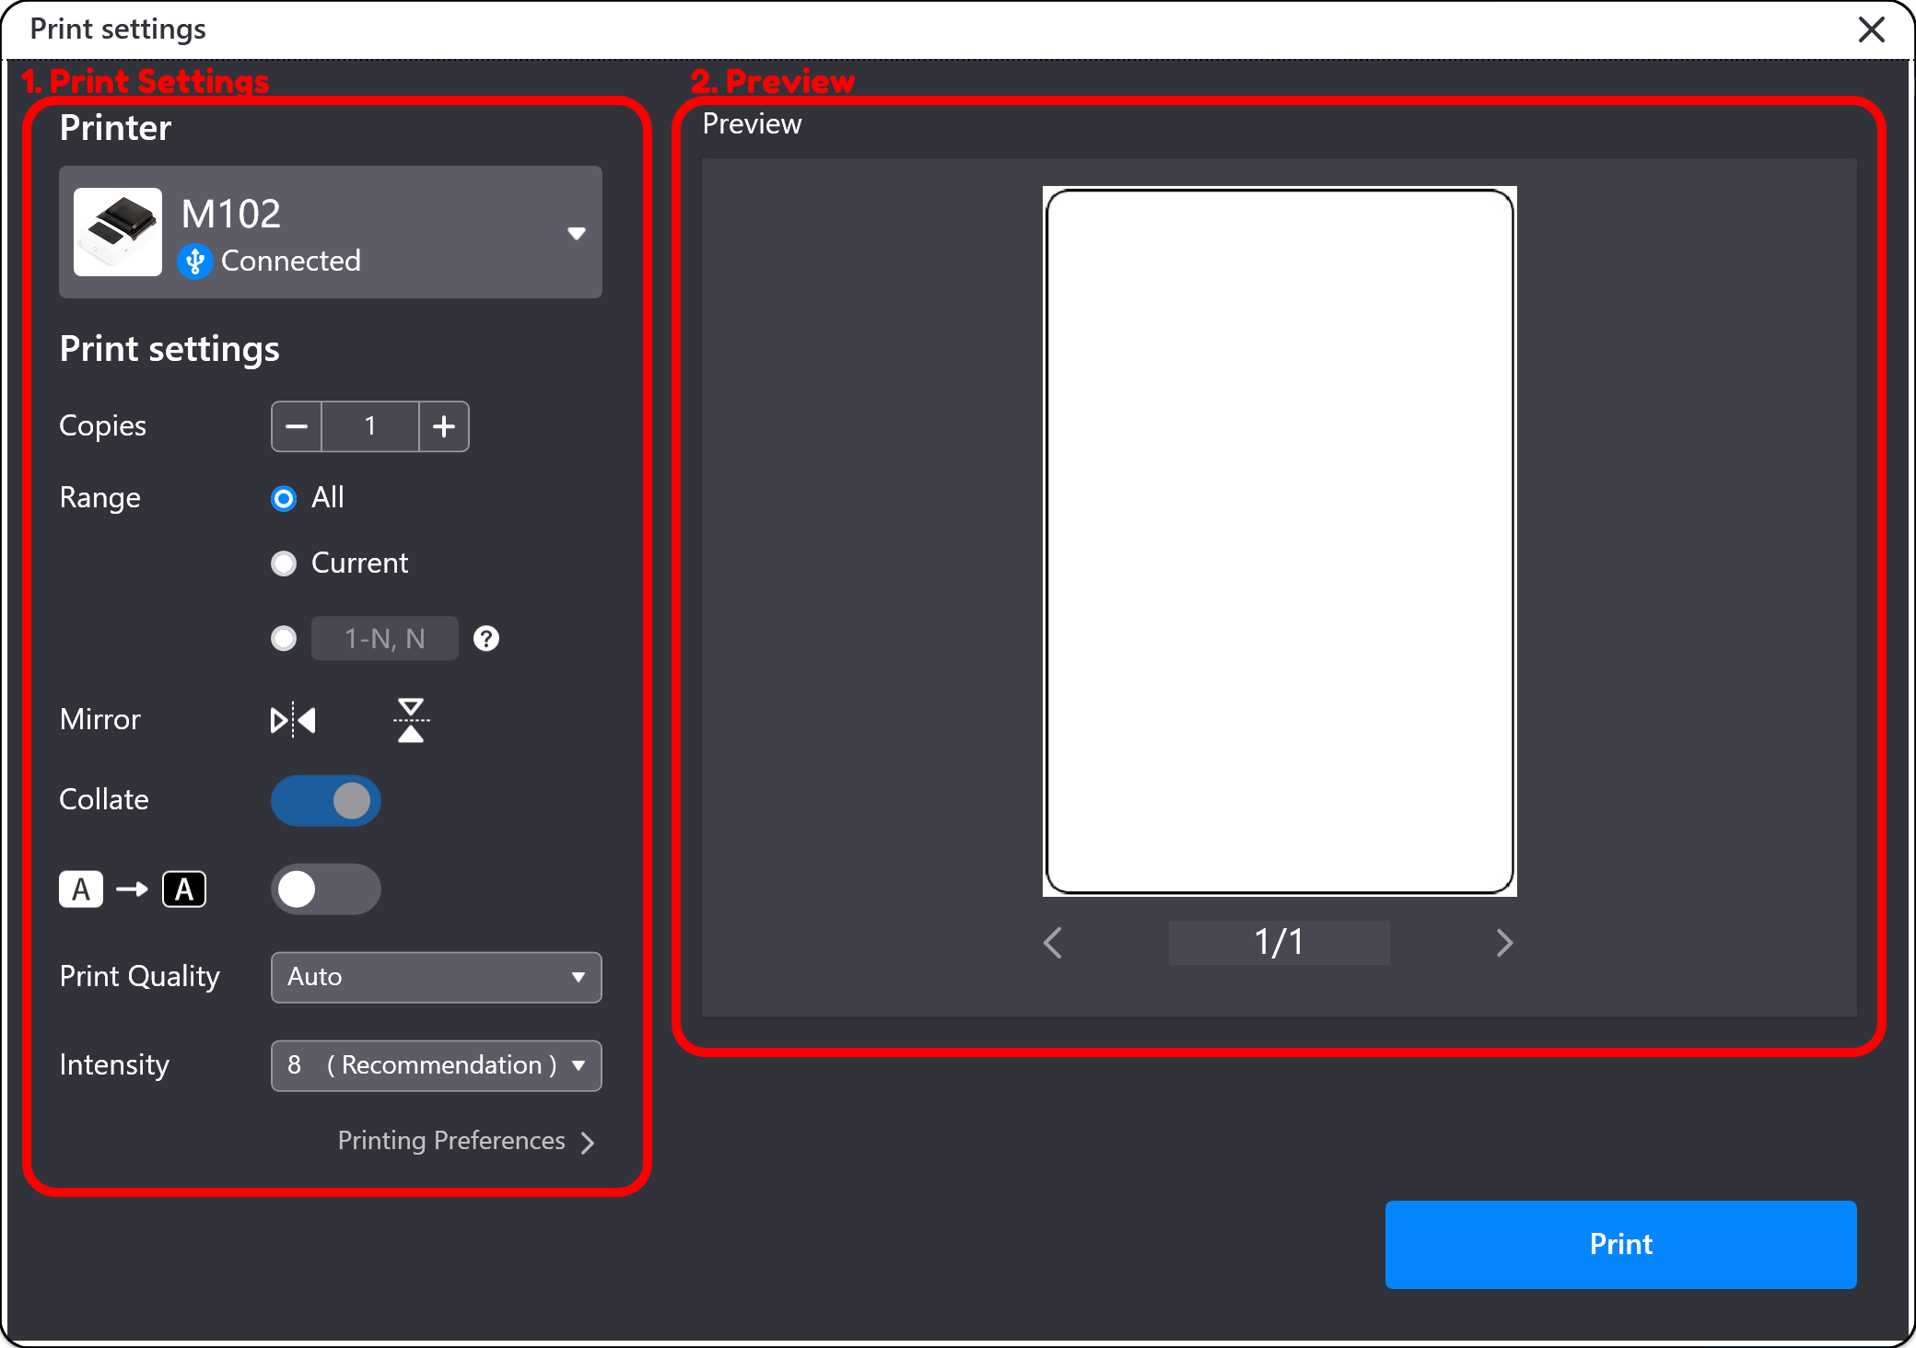The height and width of the screenshot is (1348, 1916).
Task: Click the M102 printer thumbnail image
Action: pyautogui.click(x=118, y=232)
